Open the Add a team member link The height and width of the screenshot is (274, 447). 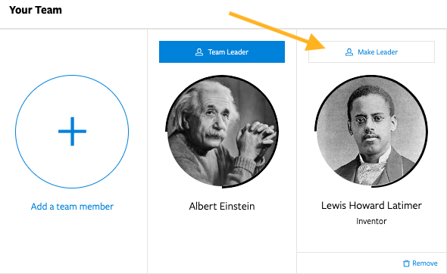72,206
